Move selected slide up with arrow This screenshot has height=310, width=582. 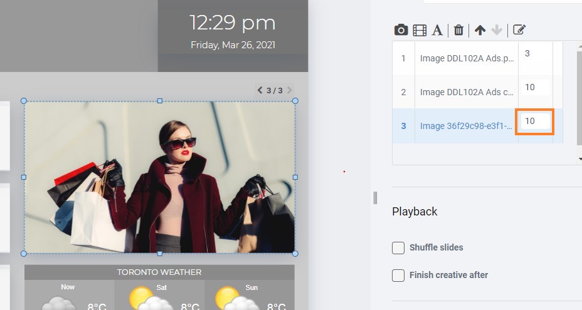point(480,30)
